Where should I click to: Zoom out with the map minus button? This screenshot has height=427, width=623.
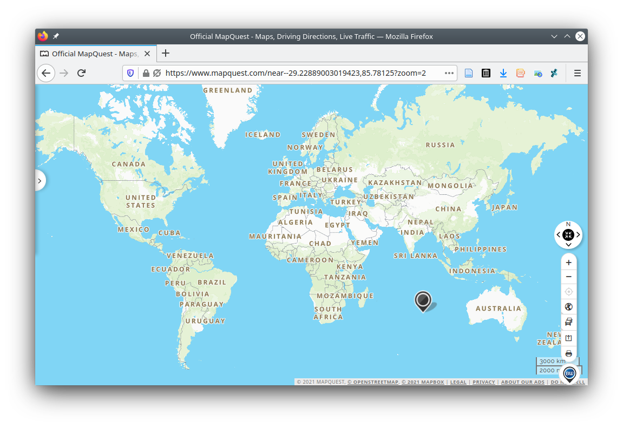click(568, 277)
